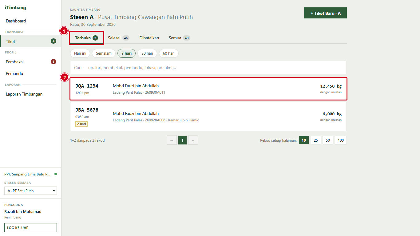420x236 pixels.
Task: Show 10 records per page
Action: tap(304, 140)
